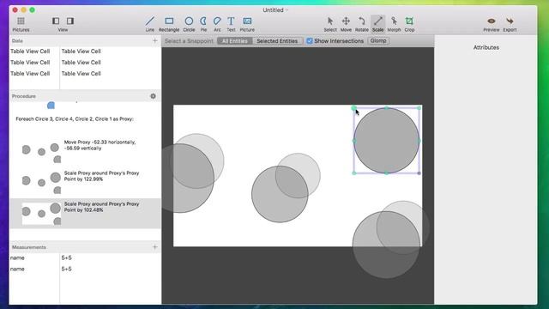Click third-row left Table View Cell

(30, 74)
